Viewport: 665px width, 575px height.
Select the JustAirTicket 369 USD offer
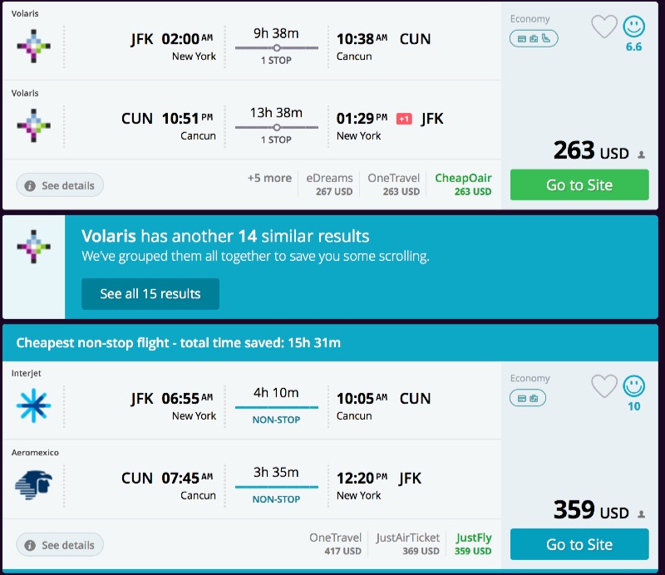407,544
